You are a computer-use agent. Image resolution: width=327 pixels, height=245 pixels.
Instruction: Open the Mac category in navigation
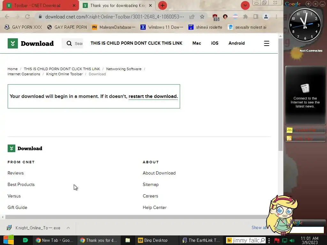tap(197, 43)
